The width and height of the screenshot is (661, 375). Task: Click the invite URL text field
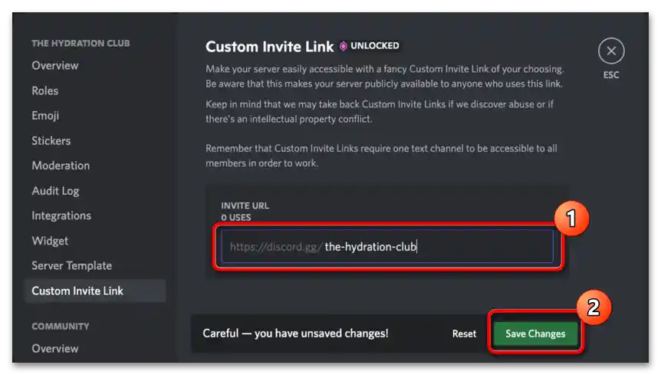[x=387, y=246]
